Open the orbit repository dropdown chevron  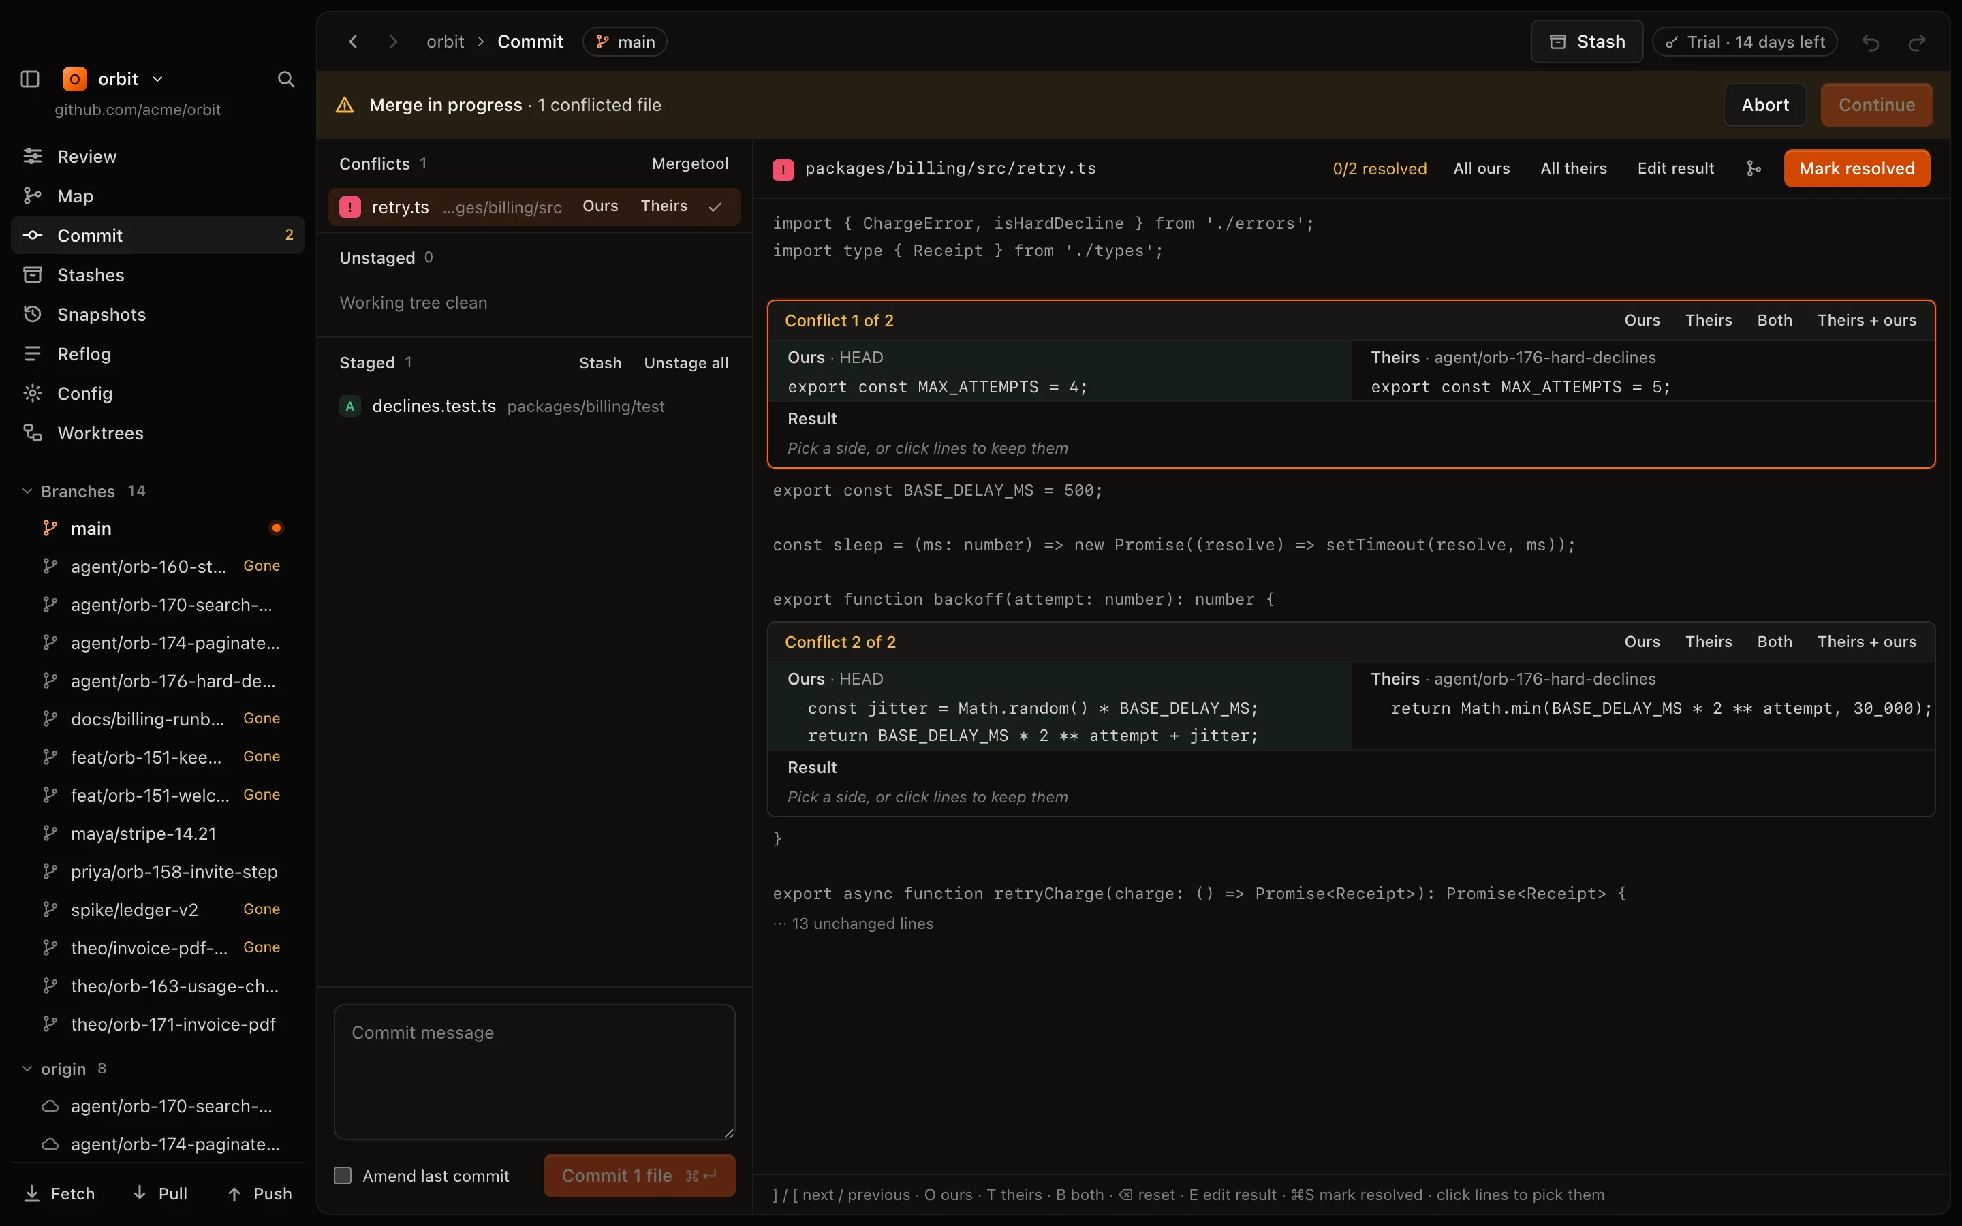coord(157,78)
